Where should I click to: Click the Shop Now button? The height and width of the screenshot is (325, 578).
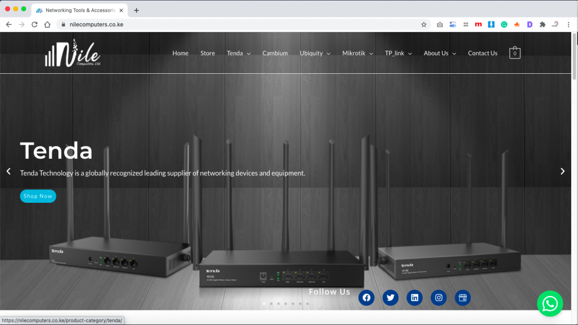pyautogui.click(x=38, y=196)
